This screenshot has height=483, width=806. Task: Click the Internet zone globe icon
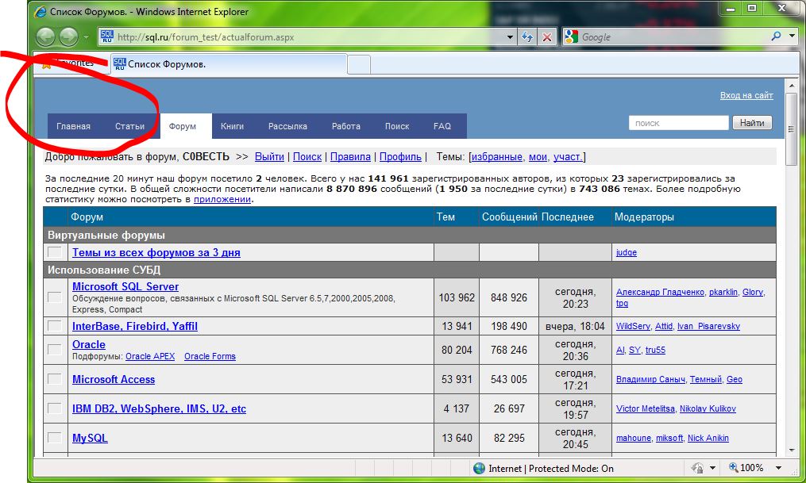(479, 468)
